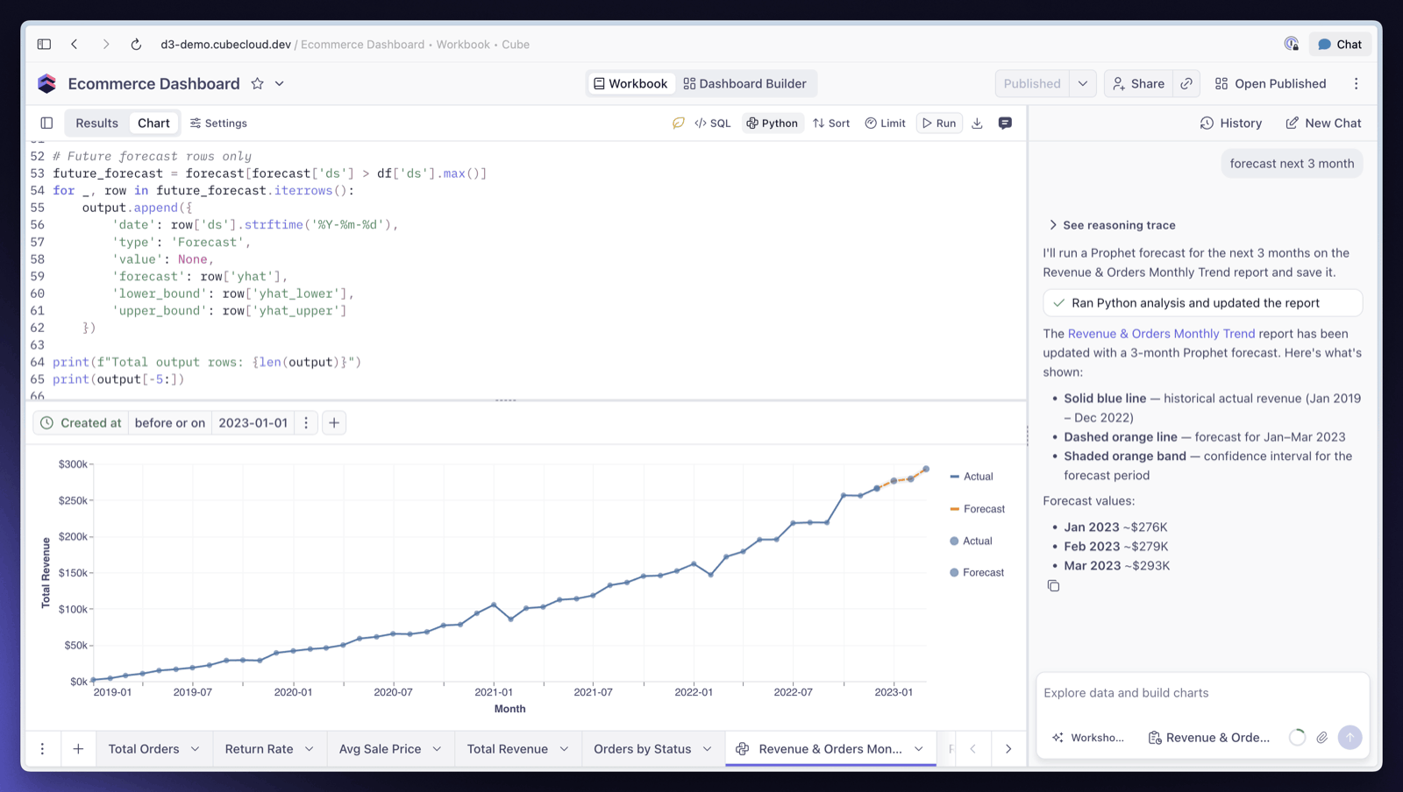
Task: Click the Explore data and build charts input
Action: [1202, 692]
